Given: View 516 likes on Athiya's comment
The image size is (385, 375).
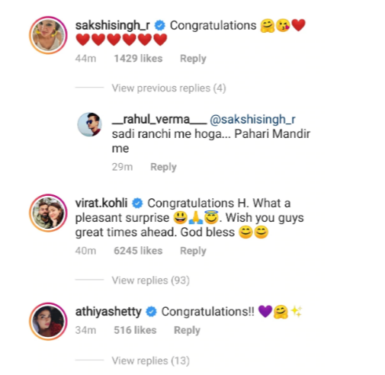Looking at the screenshot, I should point(135,330).
